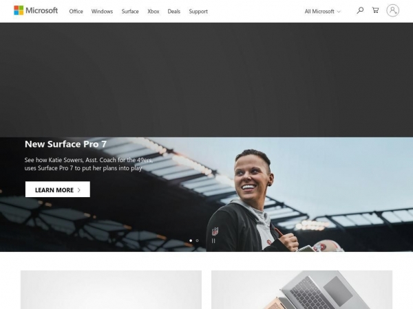Open the Office menu item
Viewport: 413px width, 309px height.
click(x=76, y=12)
